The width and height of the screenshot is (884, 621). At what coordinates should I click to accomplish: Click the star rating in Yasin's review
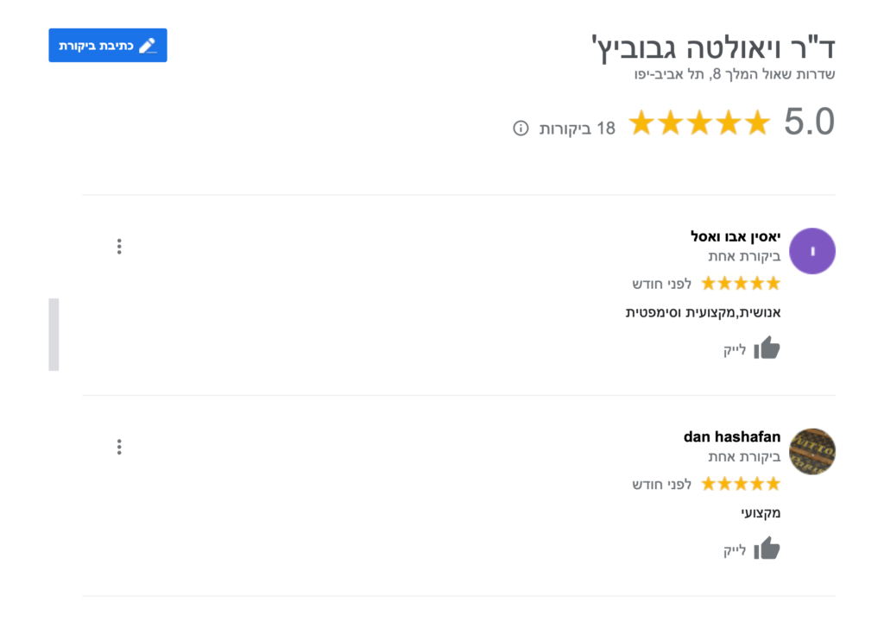pyautogui.click(x=739, y=282)
